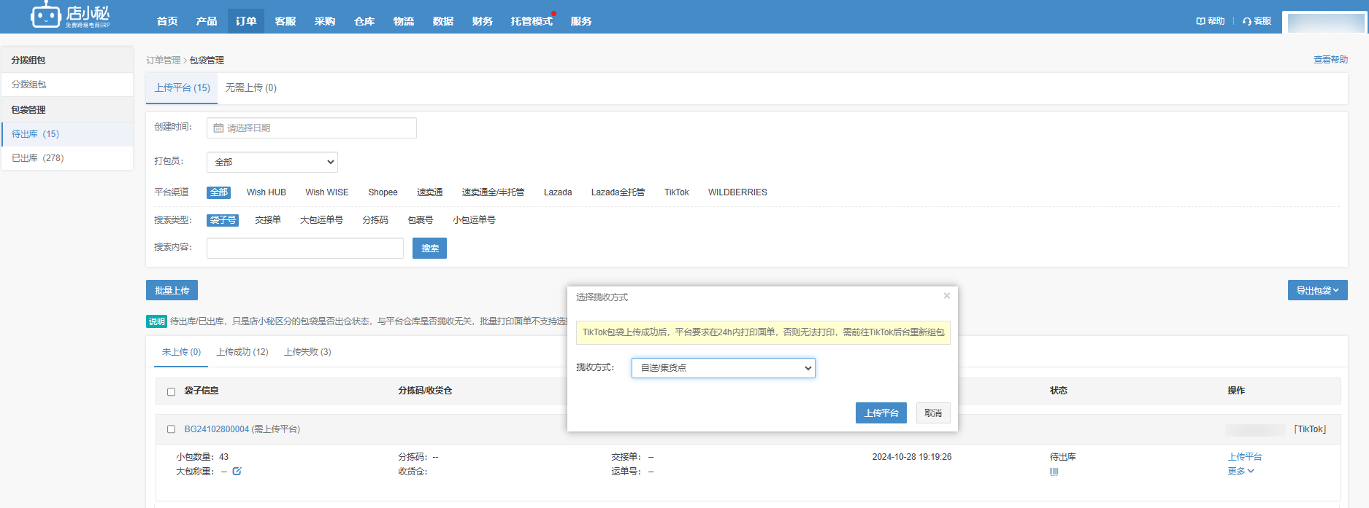The height and width of the screenshot is (508, 1369).
Task: Open the 数据 menu
Action: click(443, 21)
